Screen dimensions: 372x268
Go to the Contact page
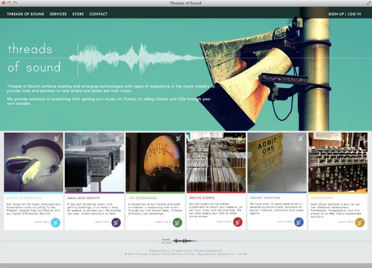click(x=99, y=14)
